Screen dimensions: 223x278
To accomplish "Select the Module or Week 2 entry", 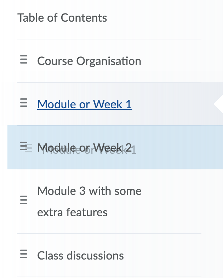I will pyautogui.click(x=85, y=147).
